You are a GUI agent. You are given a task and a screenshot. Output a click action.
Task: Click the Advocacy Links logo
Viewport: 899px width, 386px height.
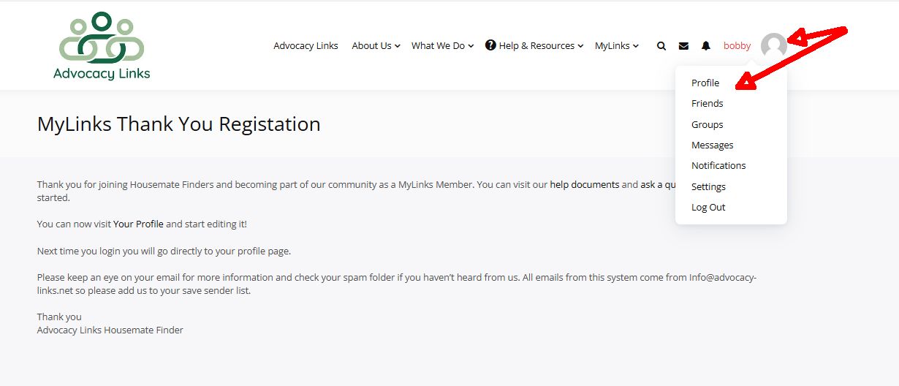pos(102,45)
